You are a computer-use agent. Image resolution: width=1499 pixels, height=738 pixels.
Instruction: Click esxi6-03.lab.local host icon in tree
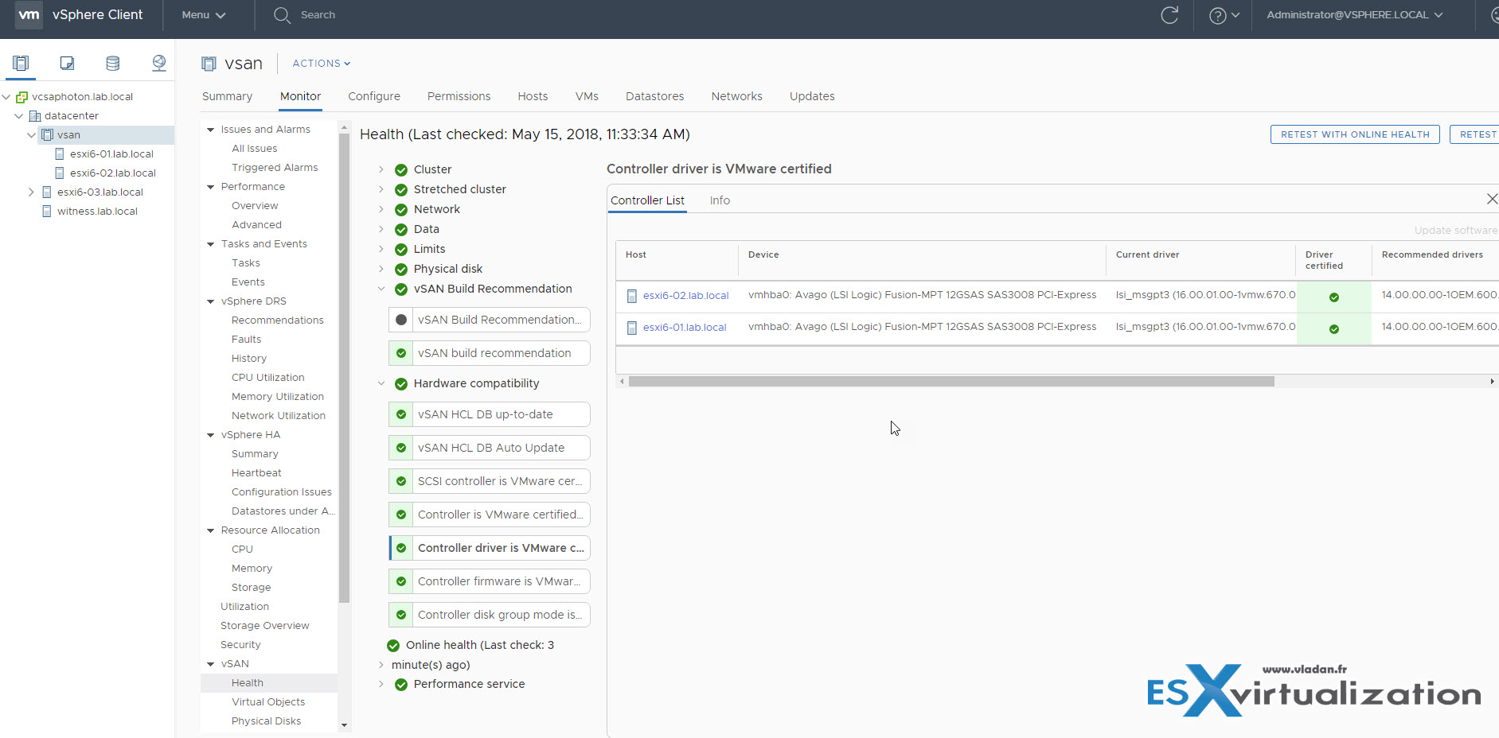pos(47,192)
